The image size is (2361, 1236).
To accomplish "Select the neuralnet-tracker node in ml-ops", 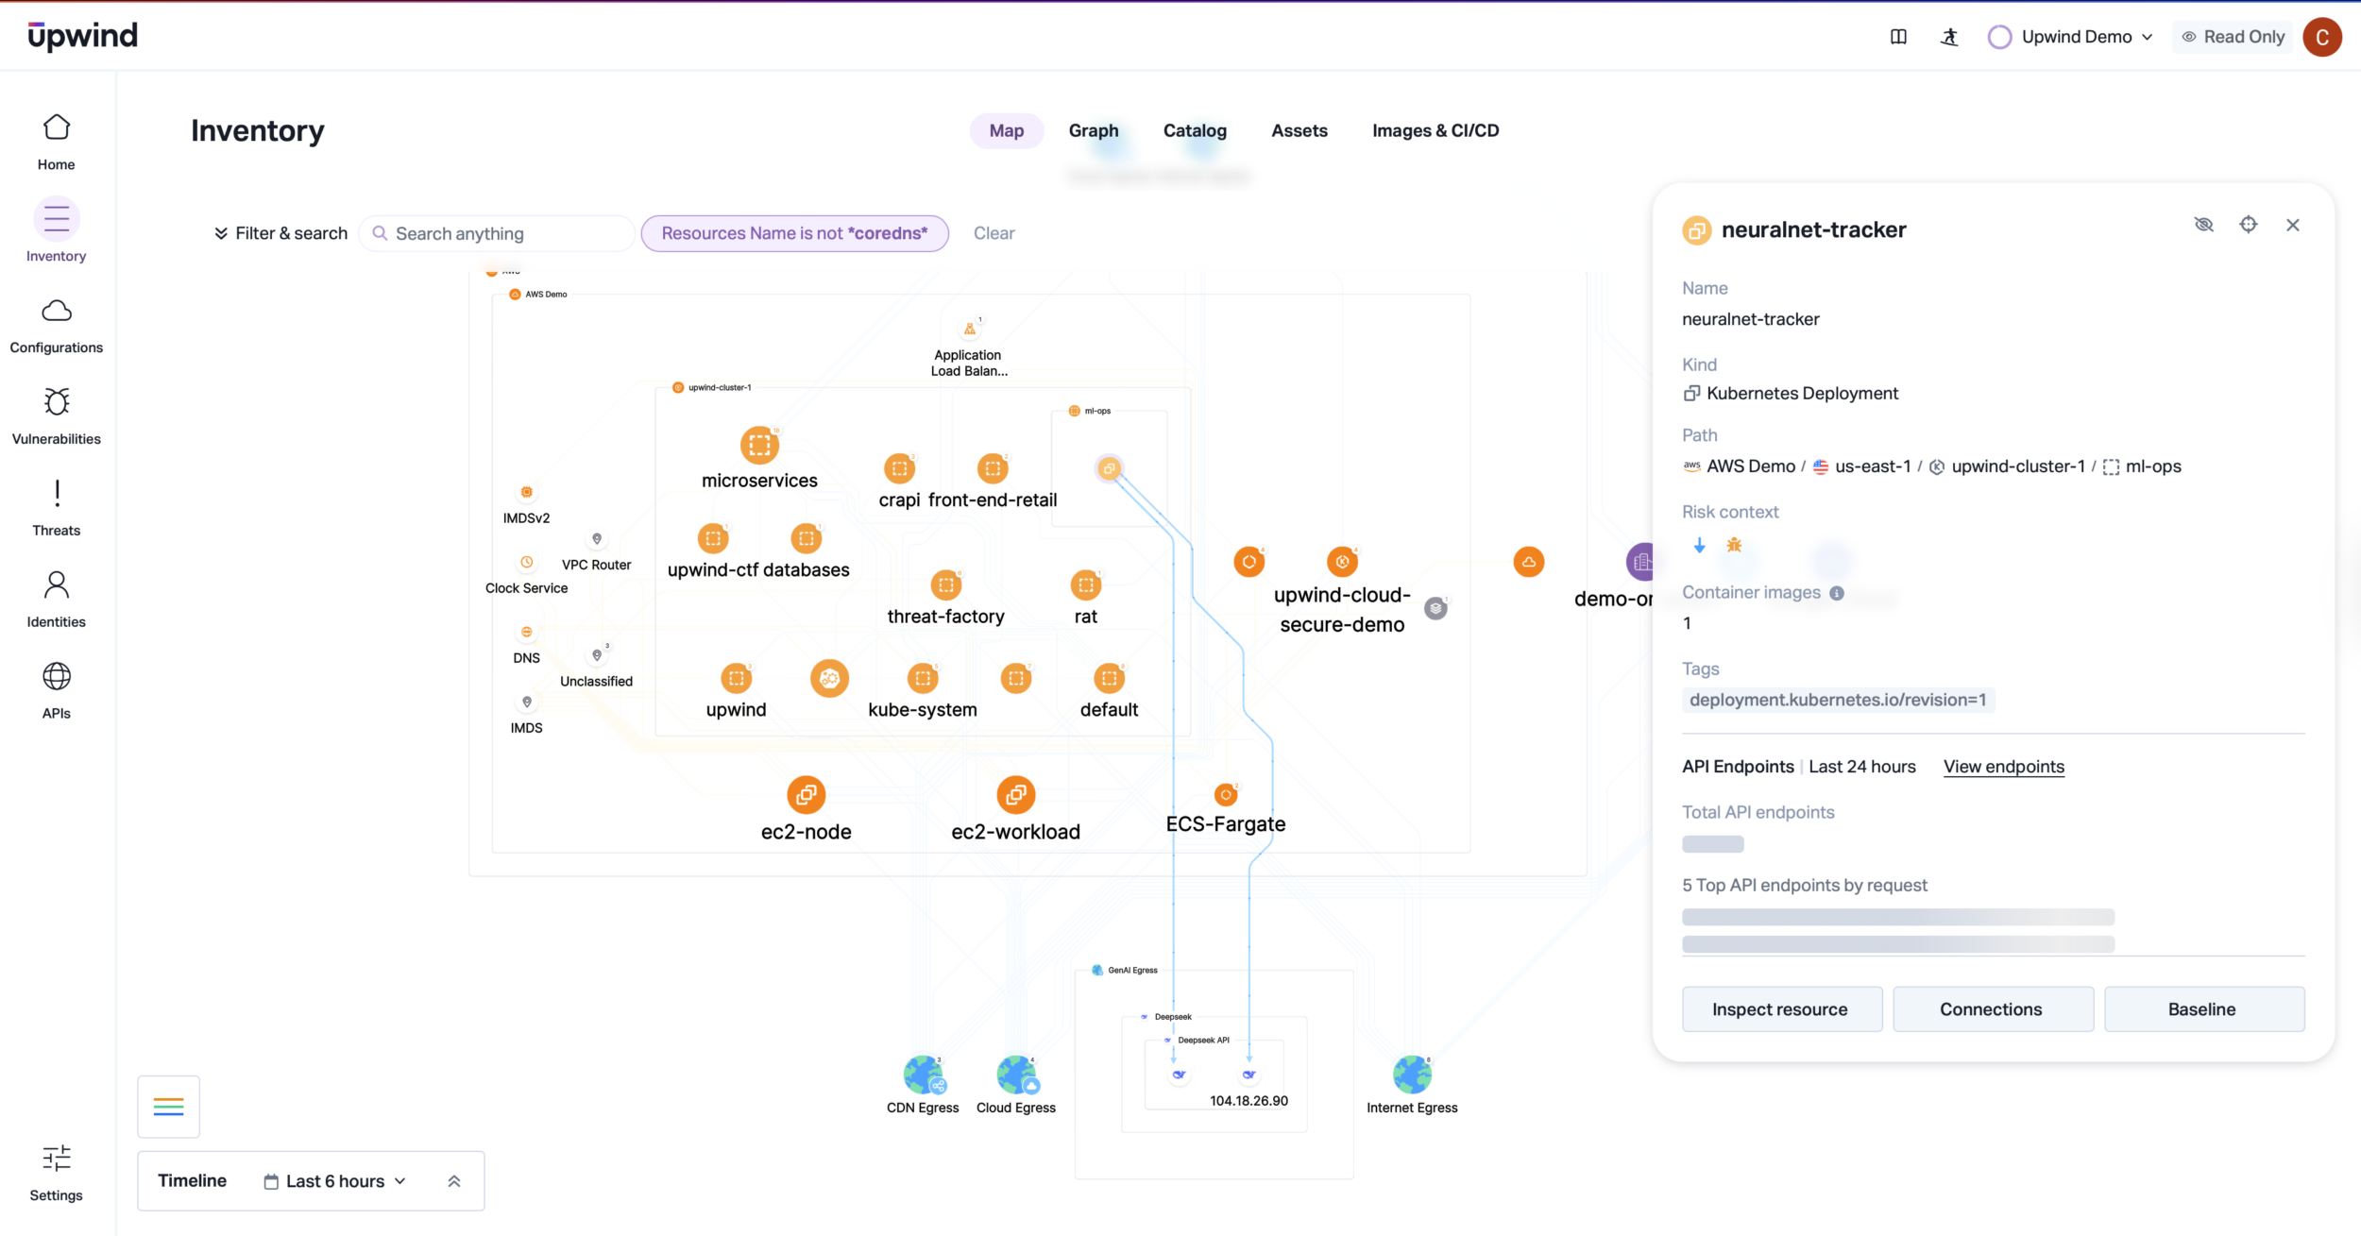I will click(x=1109, y=468).
